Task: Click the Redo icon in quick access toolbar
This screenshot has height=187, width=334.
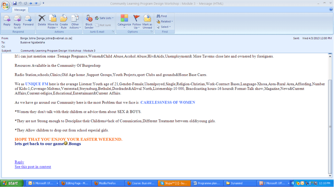Action: pos(25,3)
